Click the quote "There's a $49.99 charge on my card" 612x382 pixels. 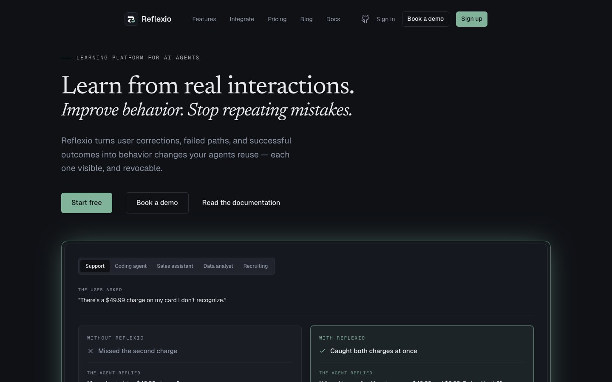(x=152, y=300)
